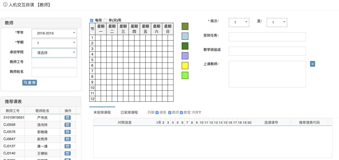Open the calendar icon for 斯秀萍

point(67,139)
